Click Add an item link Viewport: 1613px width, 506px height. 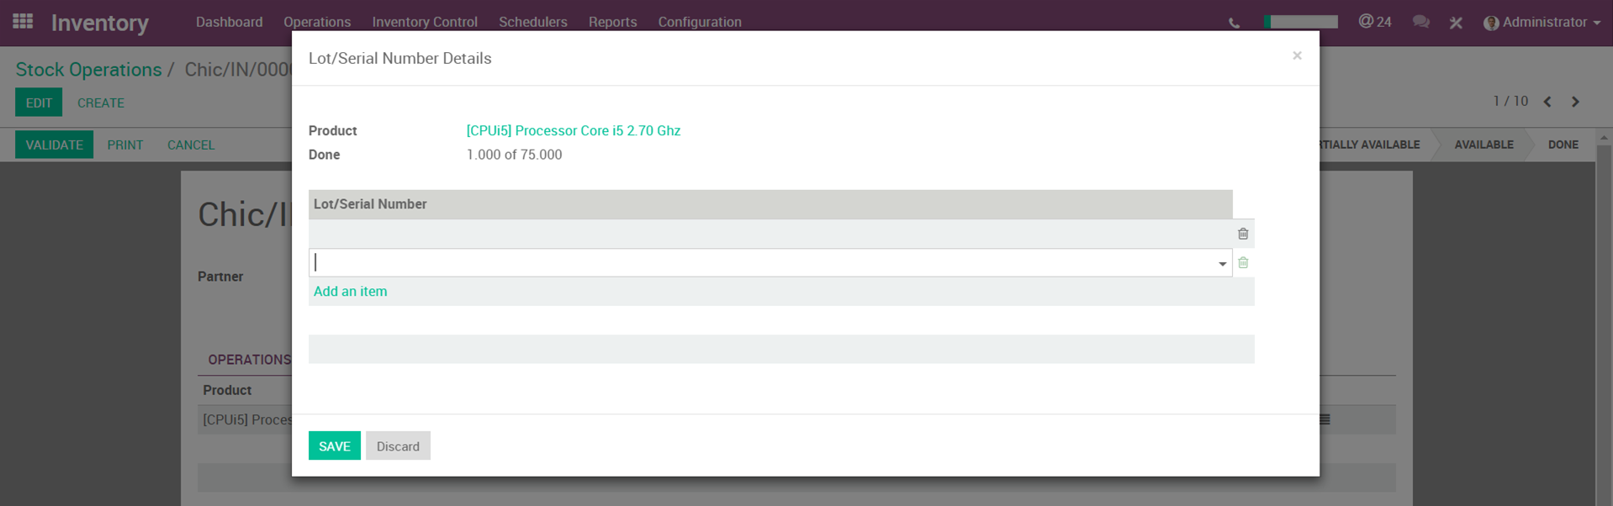pos(351,292)
